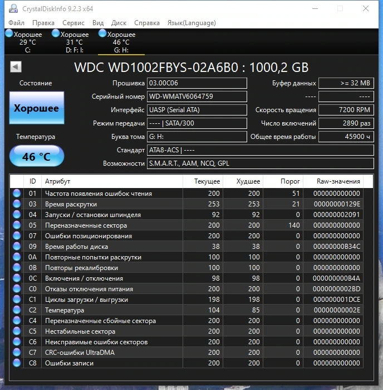Open the Язык(Language) menu
Screen dimensions: 383x390
tap(191, 23)
